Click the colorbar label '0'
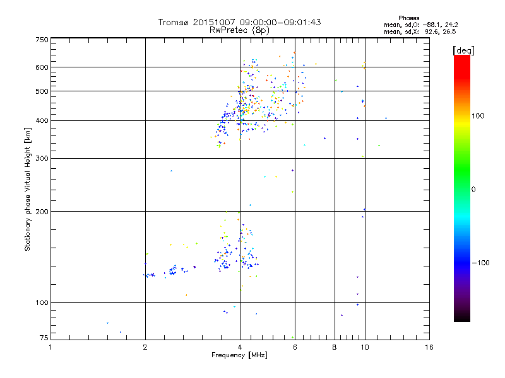The width and height of the screenshot is (505, 378). pyautogui.click(x=473, y=190)
